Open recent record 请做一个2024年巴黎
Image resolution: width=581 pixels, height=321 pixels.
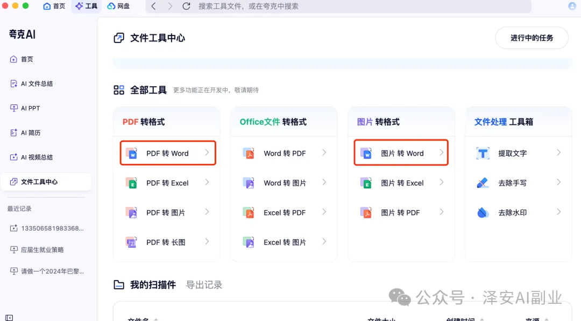coord(47,271)
